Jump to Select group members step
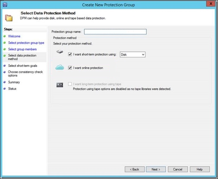Viewport: 218px width, 179px height. click(x=22, y=49)
